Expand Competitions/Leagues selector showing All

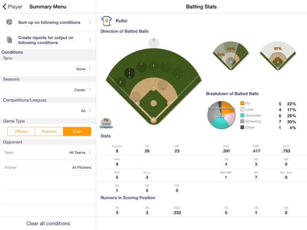click(x=48, y=111)
